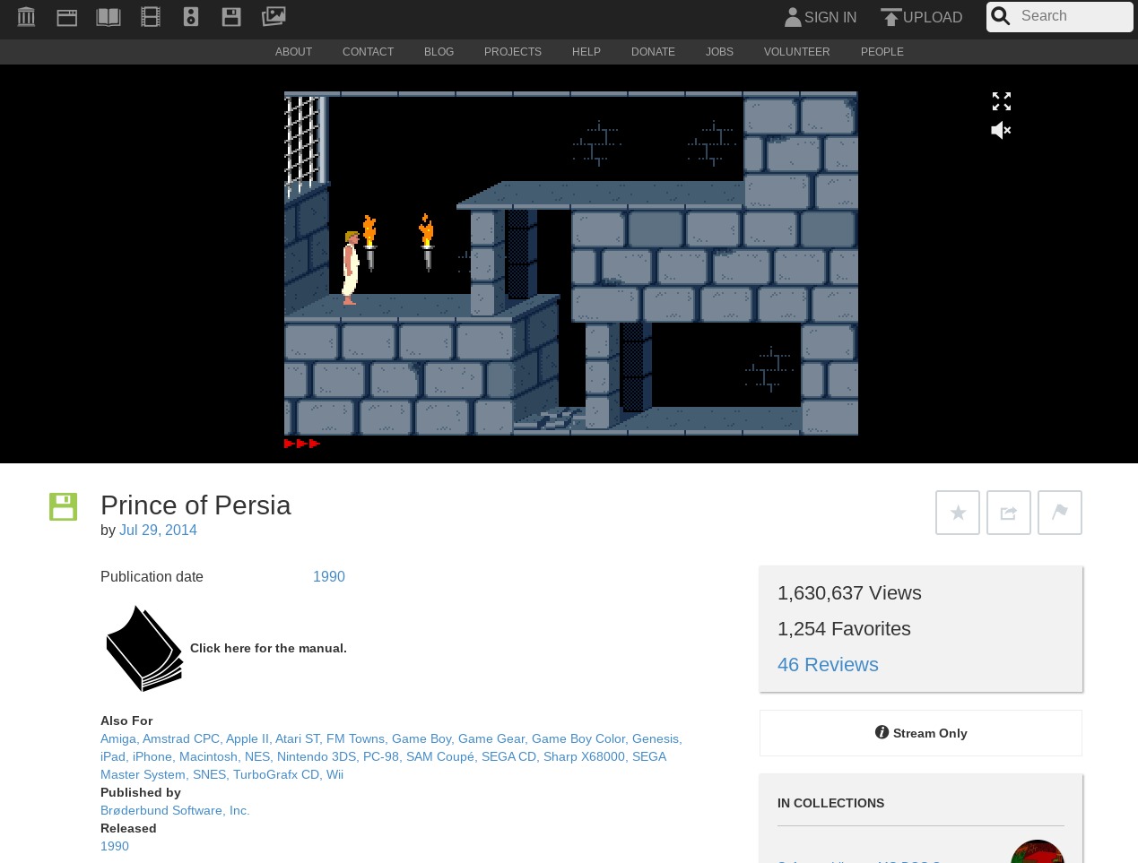Open the Genesis platform link
1138x863 pixels.
point(656,738)
